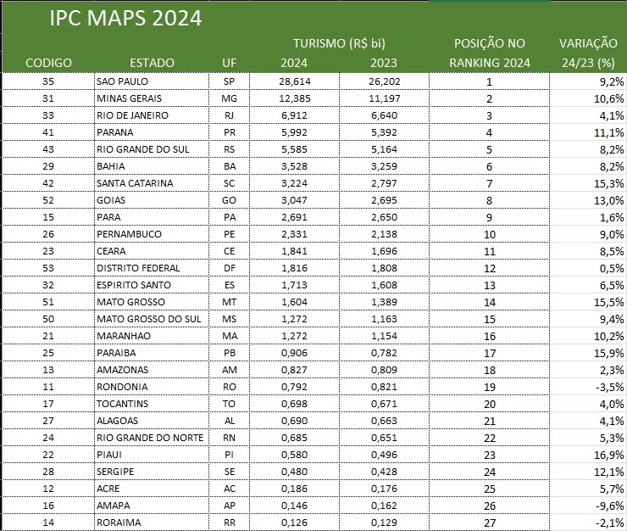The image size is (627, 531).
Task: Select the 0,827 value for Amazonas
Action: [x=295, y=370]
